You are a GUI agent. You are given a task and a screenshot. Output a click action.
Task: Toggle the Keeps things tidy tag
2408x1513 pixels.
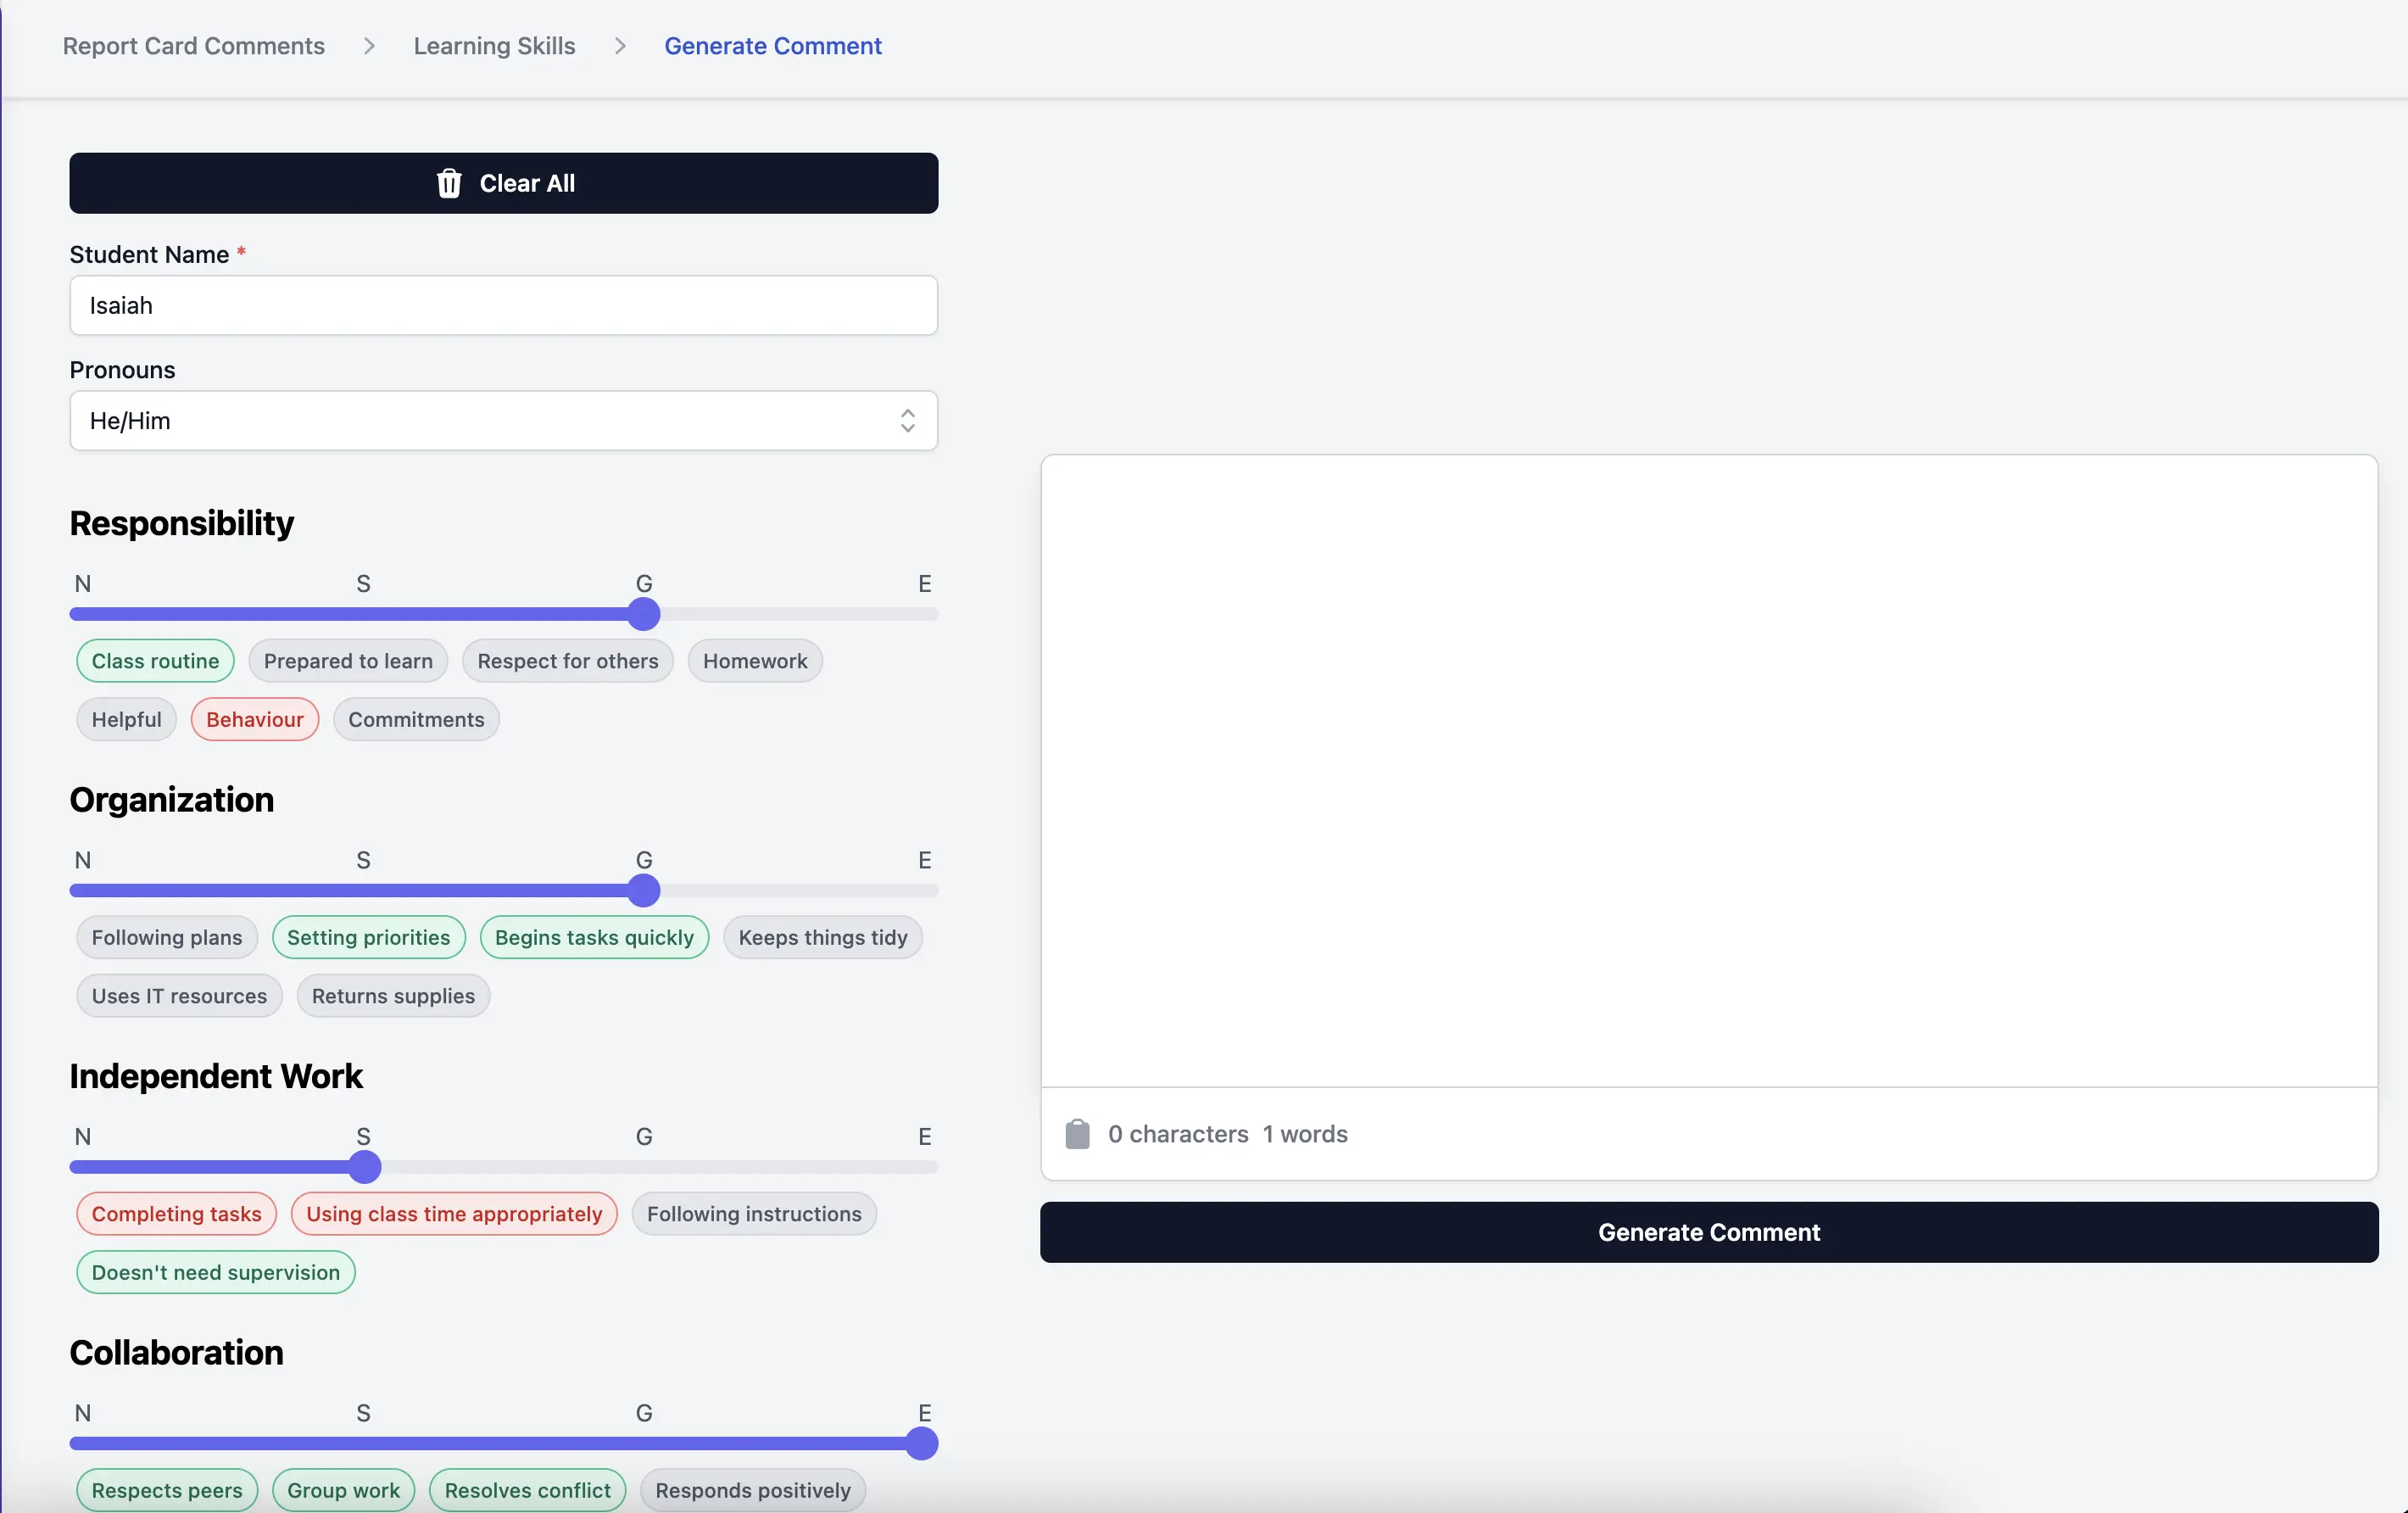click(x=822, y=937)
